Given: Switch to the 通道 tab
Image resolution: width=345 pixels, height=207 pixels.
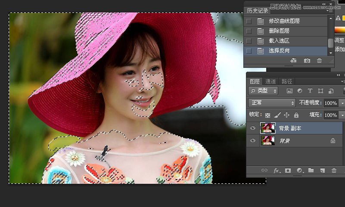Looking at the screenshot, I should (270, 82).
